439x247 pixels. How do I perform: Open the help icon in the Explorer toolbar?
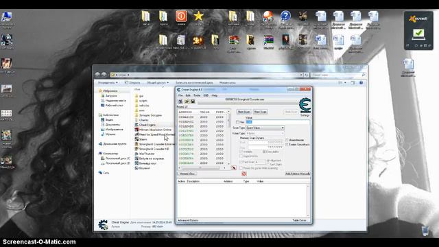click(361, 82)
